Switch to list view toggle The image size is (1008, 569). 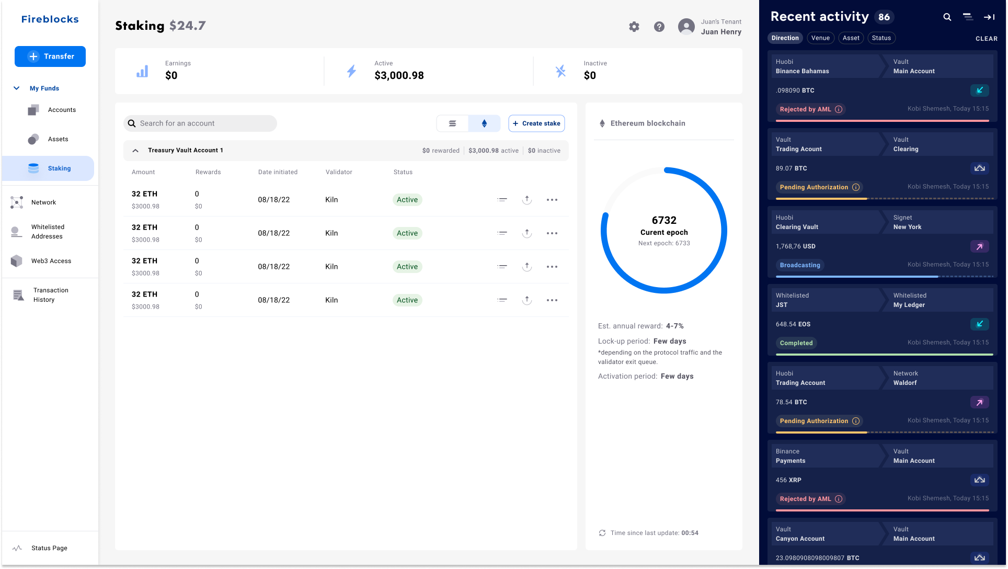452,123
